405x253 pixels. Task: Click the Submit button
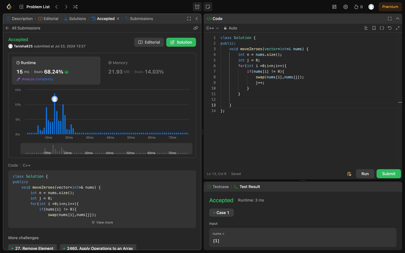[x=389, y=174]
